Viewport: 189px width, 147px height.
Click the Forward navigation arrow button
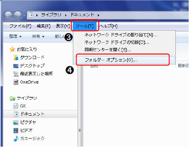click(x=18, y=15)
